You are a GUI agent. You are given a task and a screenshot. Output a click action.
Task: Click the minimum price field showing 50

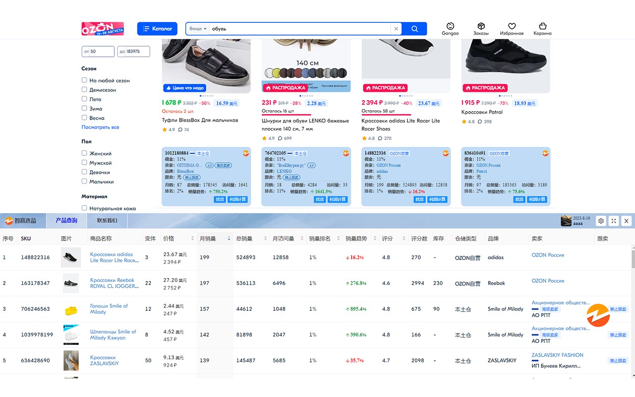pyautogui.click(x=98, y=52)
